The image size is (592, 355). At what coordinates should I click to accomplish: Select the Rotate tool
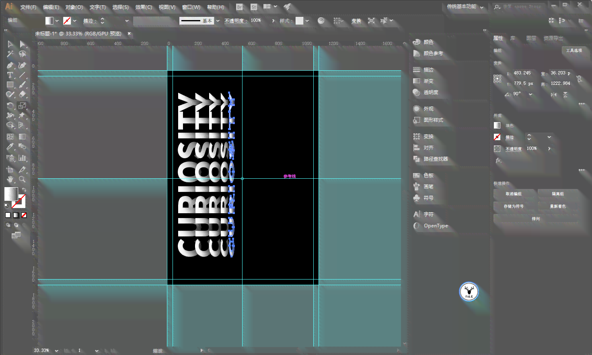[10, 106]
